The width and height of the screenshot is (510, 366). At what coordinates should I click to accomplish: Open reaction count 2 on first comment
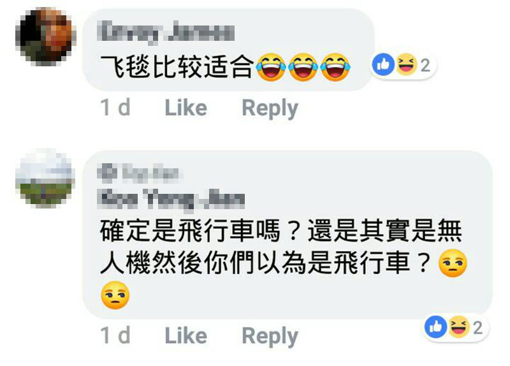pyautogui.click(x=425, y=66)
